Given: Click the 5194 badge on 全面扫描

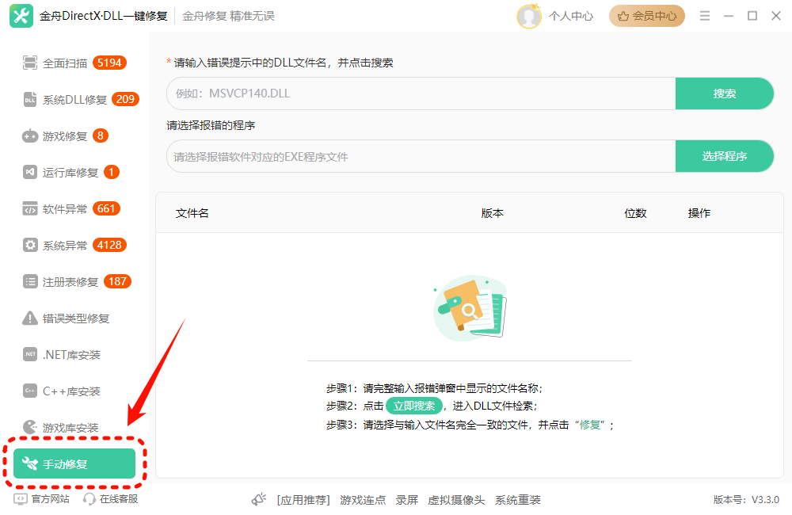Looking at the screenshot, I should [x=109, y=63].
